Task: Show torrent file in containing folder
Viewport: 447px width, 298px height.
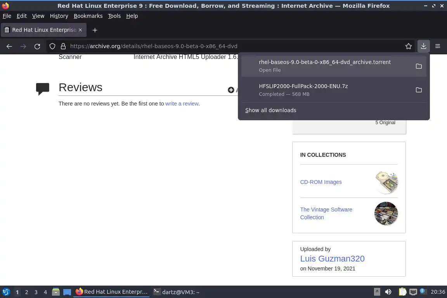Action: [419, 66]
